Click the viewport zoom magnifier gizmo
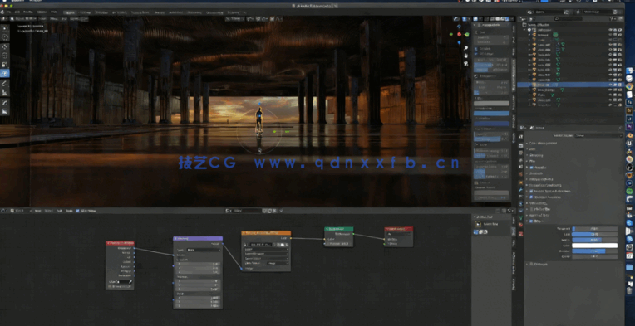 pos(466,47)
